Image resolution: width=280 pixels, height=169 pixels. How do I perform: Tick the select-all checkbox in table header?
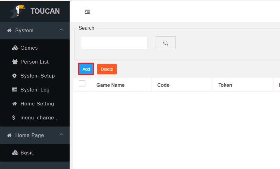coord(82,83)
